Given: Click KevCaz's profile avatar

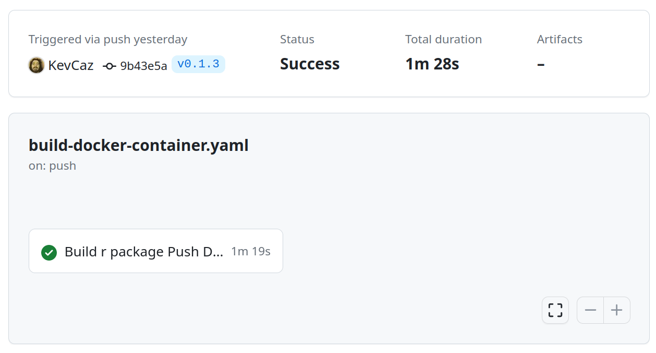Looking at the screenshot, I should (36, 65).
